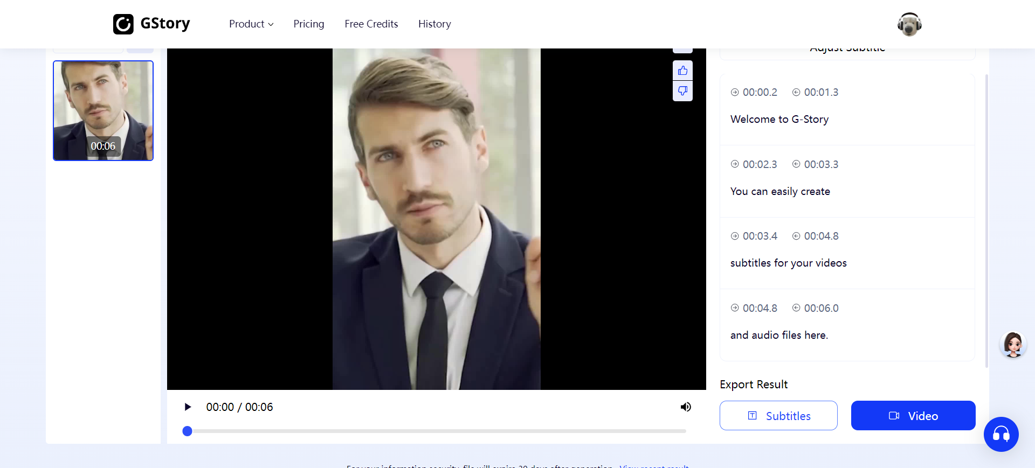Viewport: 1035px width, 468px height.
Task: Edit the 'subtitles for your videos' subtitle
Action: click(x=789, y=263)
